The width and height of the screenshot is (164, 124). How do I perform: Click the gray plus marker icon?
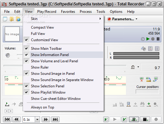pyautogui.click(x=135, y=104)
